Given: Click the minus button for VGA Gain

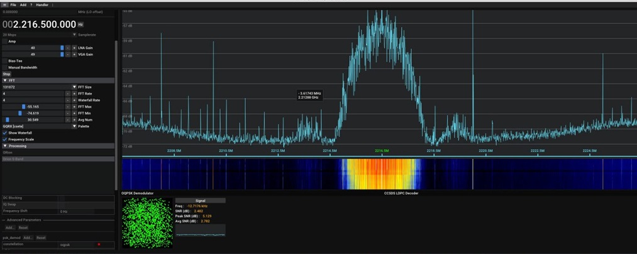Looking at the screenshot, I should click(67, 55).
